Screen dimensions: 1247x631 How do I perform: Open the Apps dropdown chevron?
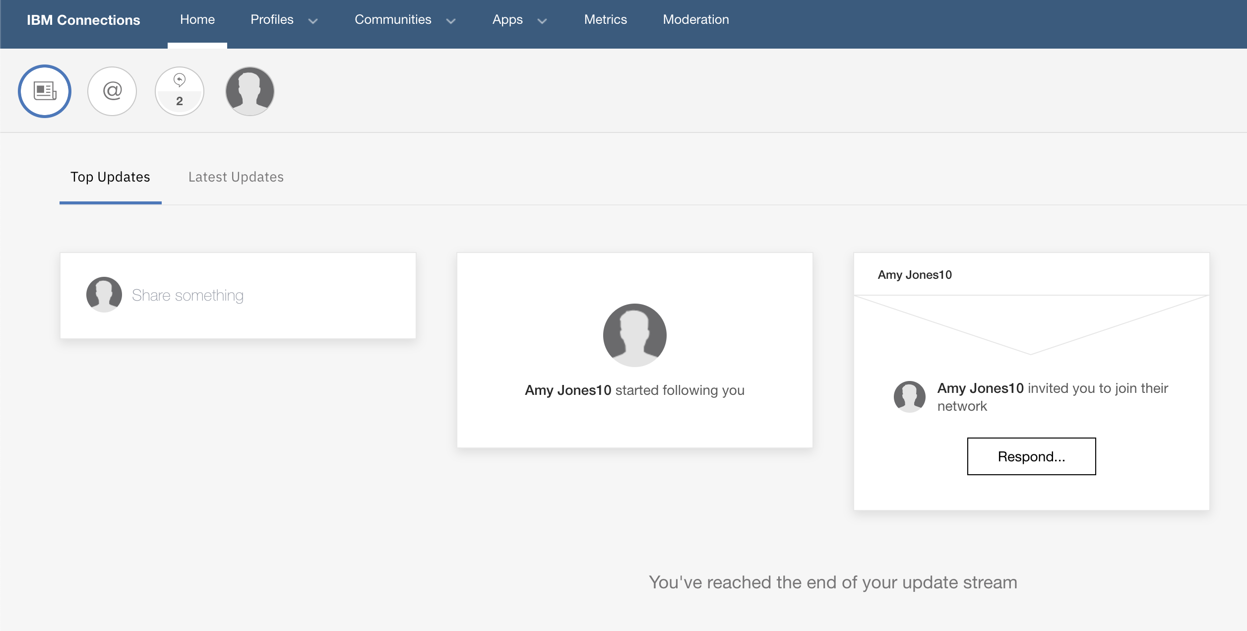[541, 21]
